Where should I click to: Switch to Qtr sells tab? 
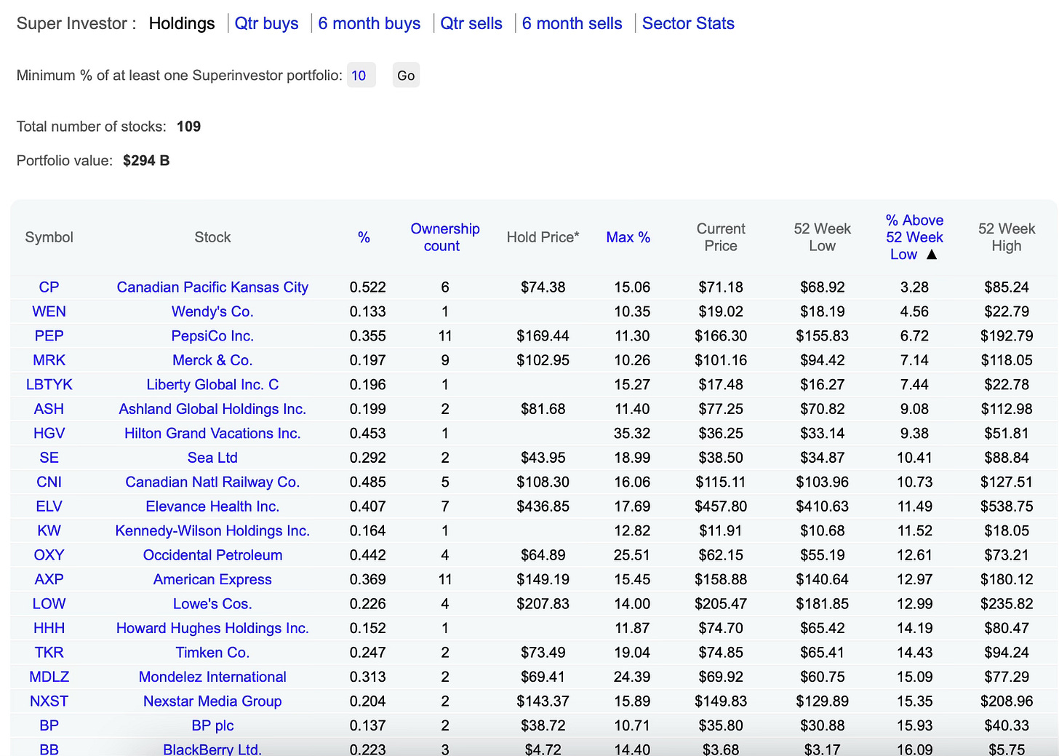coord(471,23)
